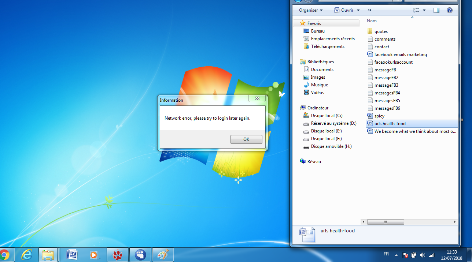The height and width of the screenshot is (262, 472).
Task: Click the horizontal scrollbar in file list
Action: pyautogui.click(x=386, y=222)
